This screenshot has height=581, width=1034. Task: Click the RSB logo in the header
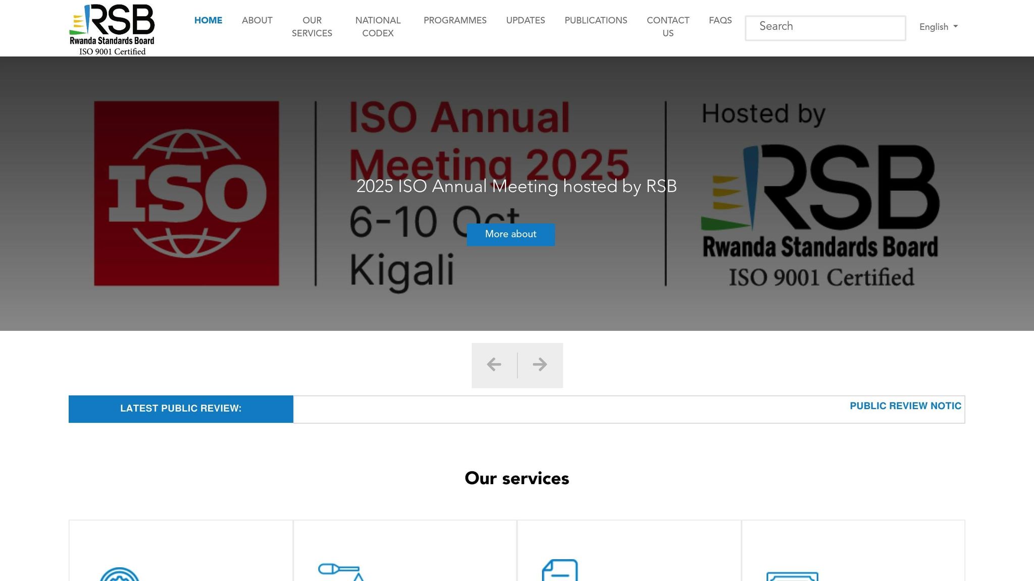(x=112, y=25)
